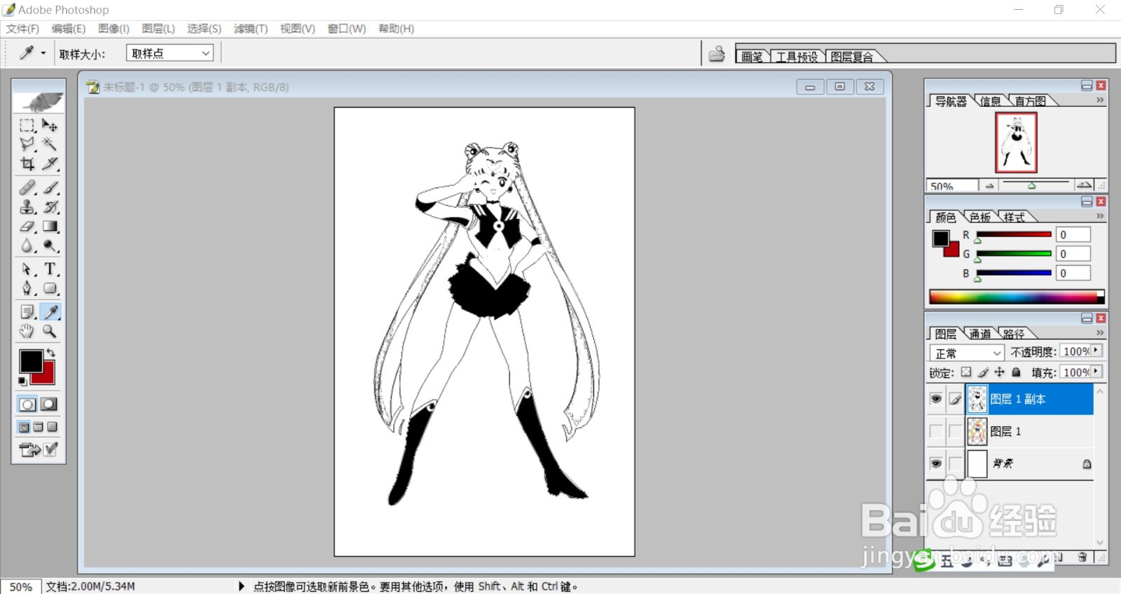Image resolution: width=1121 pixels, height=594 pixels.
Task: Select the Magic Wand tool
Action: 50,144
